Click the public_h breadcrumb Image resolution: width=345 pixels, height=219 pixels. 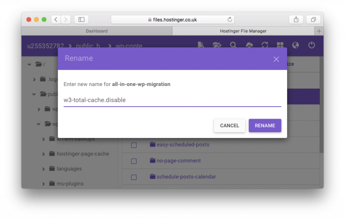click(x=88, y=46)
